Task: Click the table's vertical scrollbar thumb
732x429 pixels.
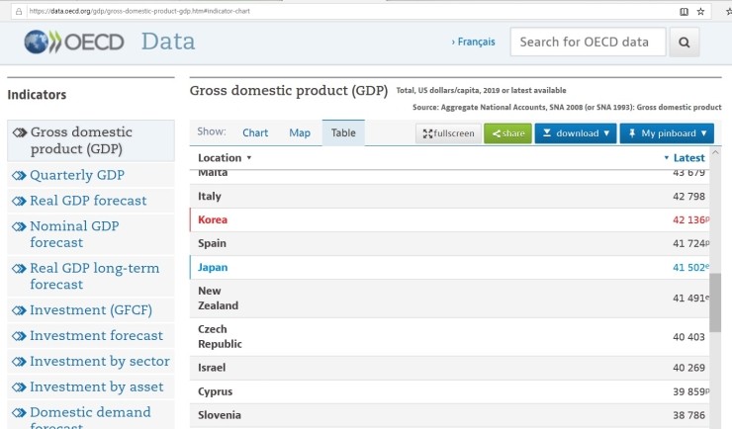Action: (x=715, y=302)
